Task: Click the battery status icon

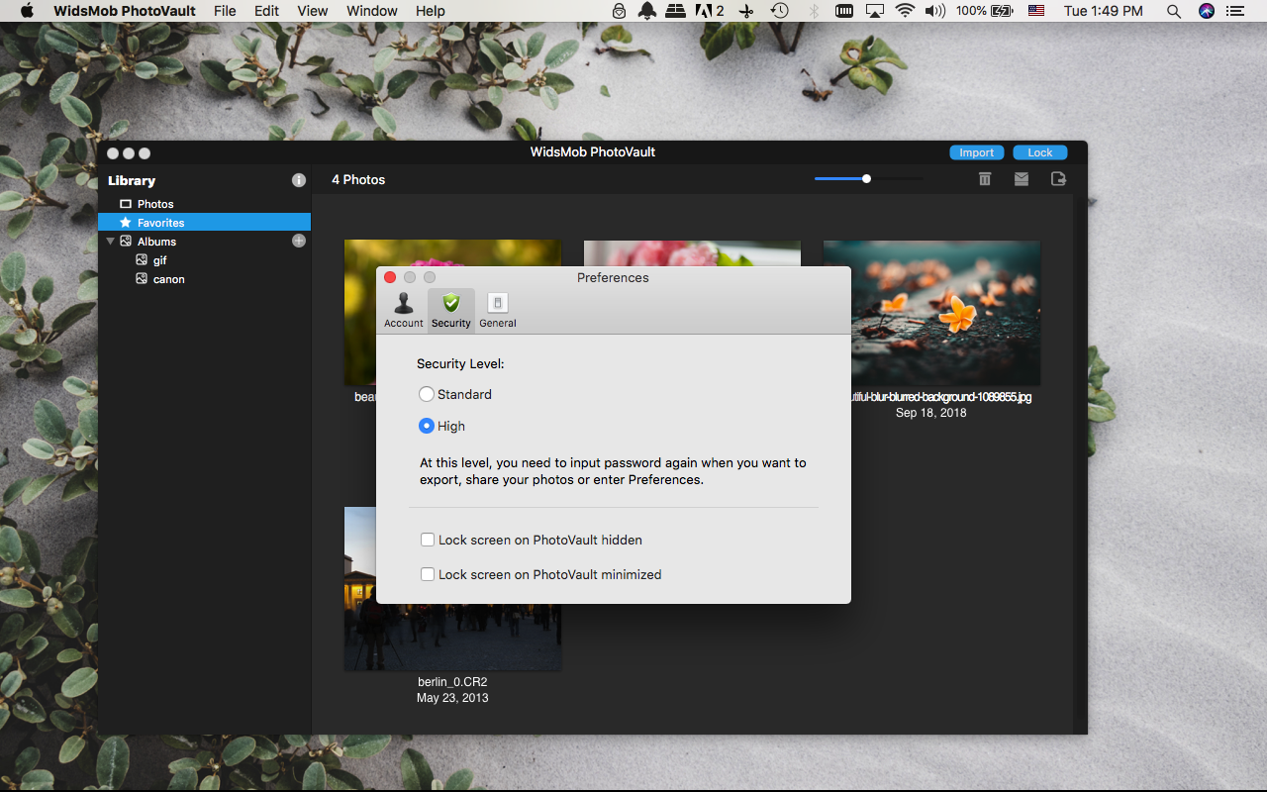Action: pos(1001,11)
